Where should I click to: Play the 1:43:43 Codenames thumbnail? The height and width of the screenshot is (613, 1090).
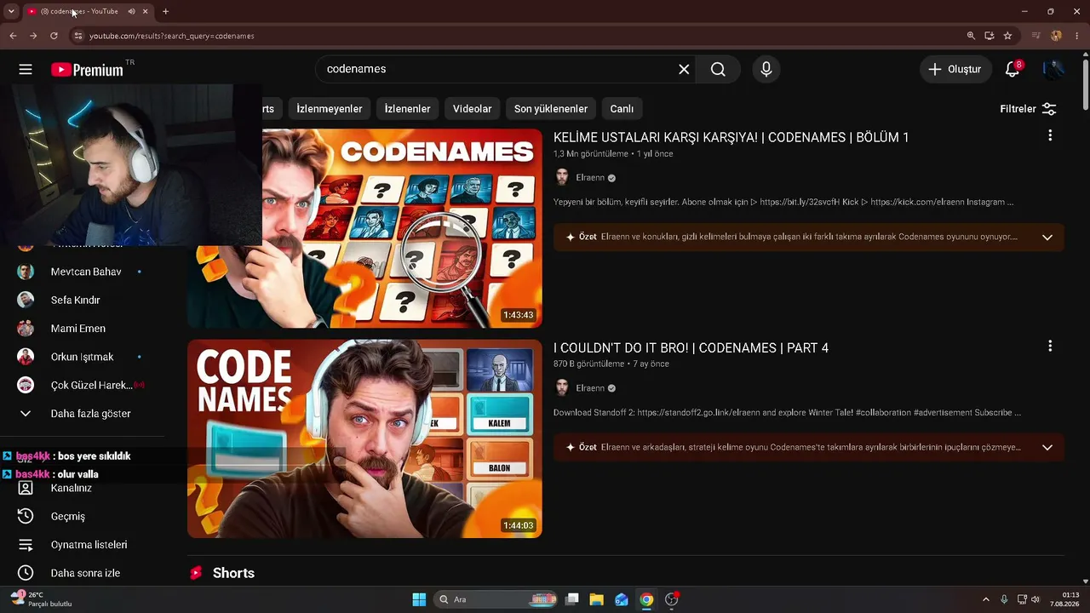point(364,228)
